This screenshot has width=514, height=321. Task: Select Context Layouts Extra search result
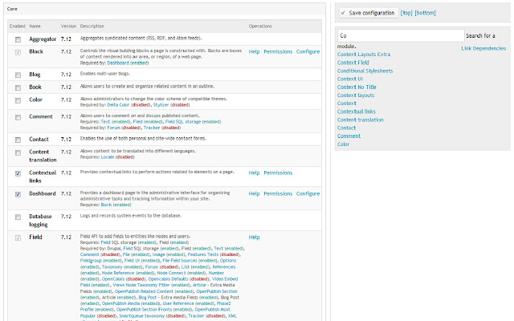pyautogui.click(x=364, y=55)
